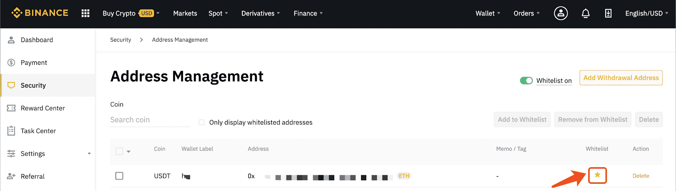Check Only display whitelisted addresses

202,122
